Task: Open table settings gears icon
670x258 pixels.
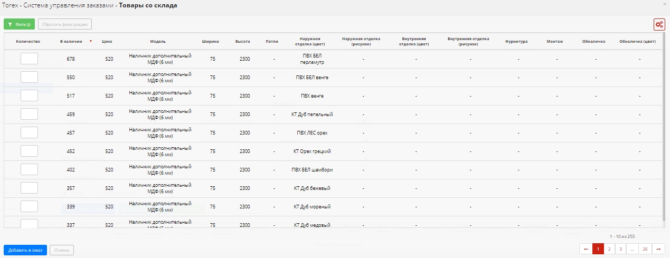Action: coord(659,24)
